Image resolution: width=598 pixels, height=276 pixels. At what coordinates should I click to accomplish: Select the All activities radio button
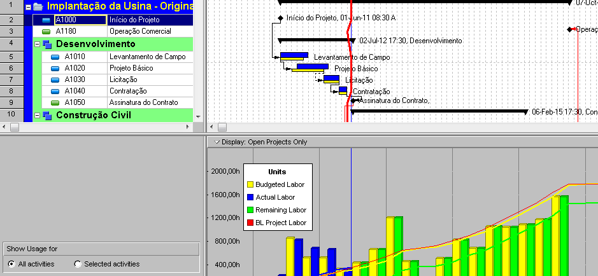coord(12,264)
